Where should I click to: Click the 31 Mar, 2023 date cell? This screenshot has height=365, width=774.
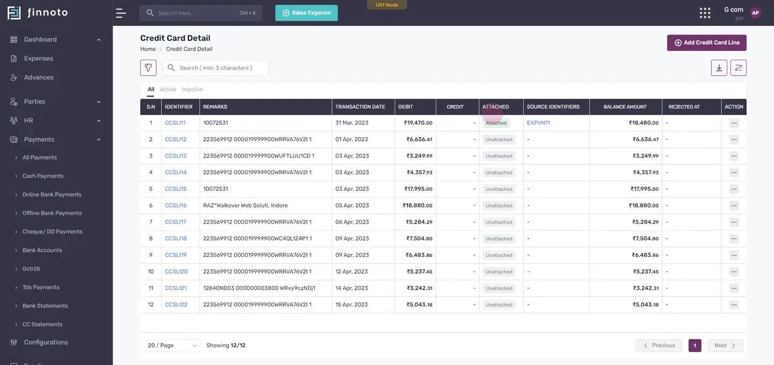click(x=352, y=123)
